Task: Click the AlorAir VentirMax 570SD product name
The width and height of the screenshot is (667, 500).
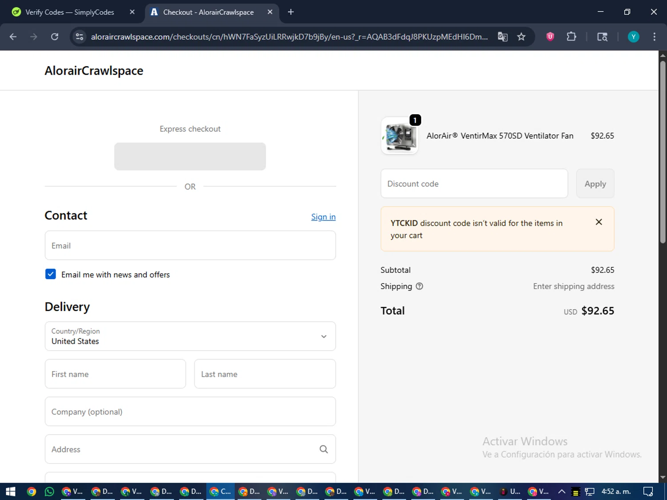Action: [x=500, y=136]
